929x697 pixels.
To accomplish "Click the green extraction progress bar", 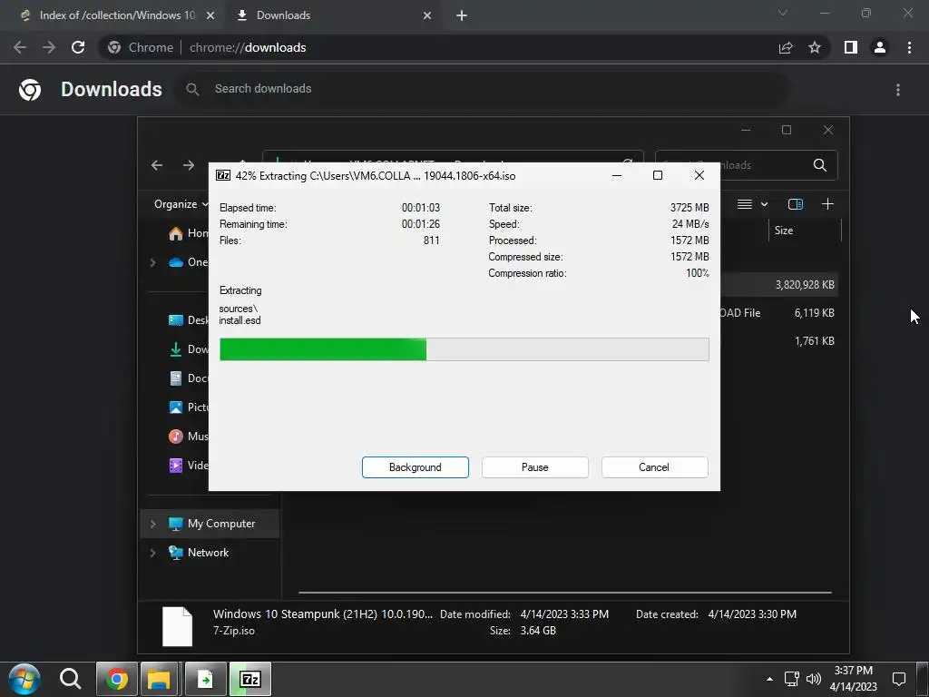I will click(464, 349).
